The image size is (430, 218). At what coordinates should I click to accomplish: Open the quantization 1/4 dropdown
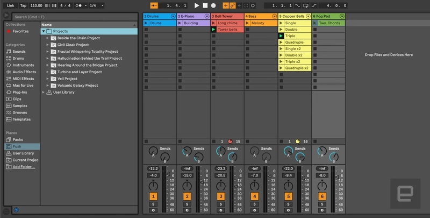point(97,5)
